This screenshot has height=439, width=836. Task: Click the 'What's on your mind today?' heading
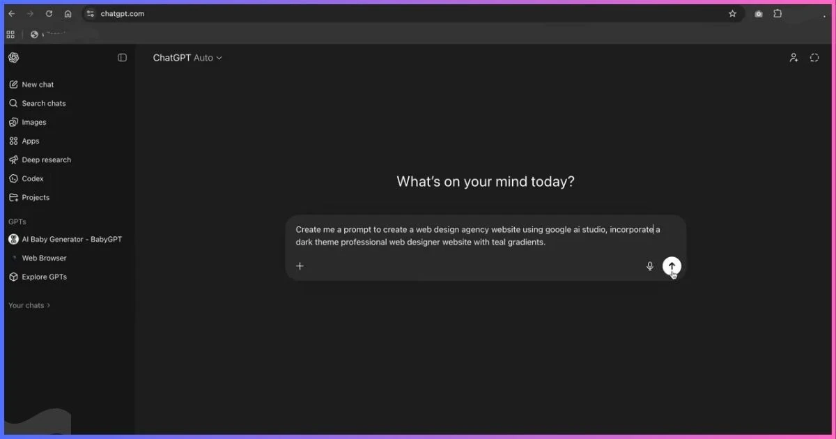point(486,182)
